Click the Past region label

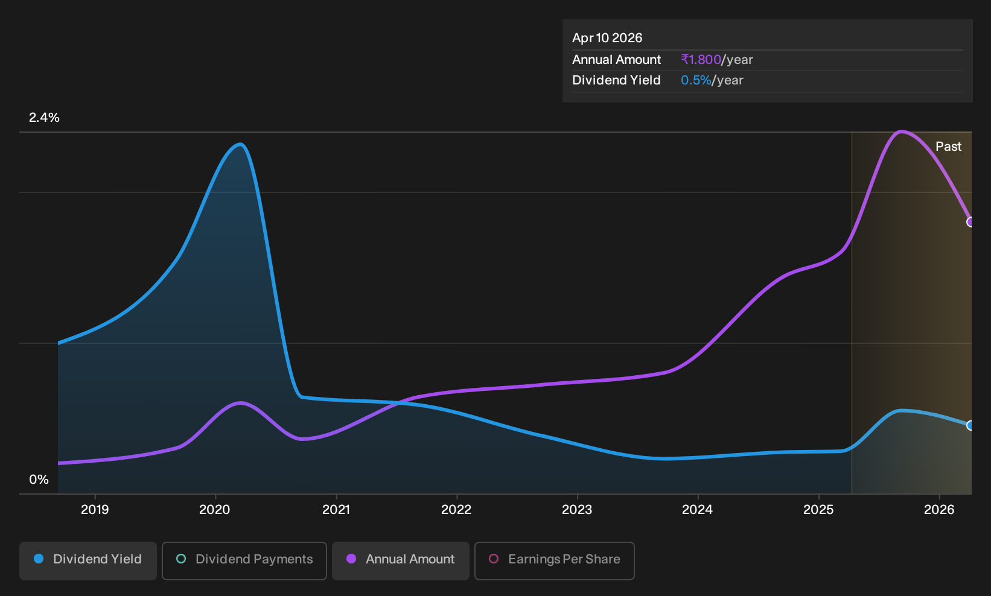(949, 147)
